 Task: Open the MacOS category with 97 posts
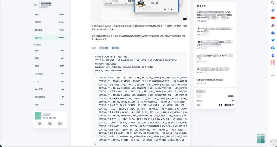pos(50,97)
